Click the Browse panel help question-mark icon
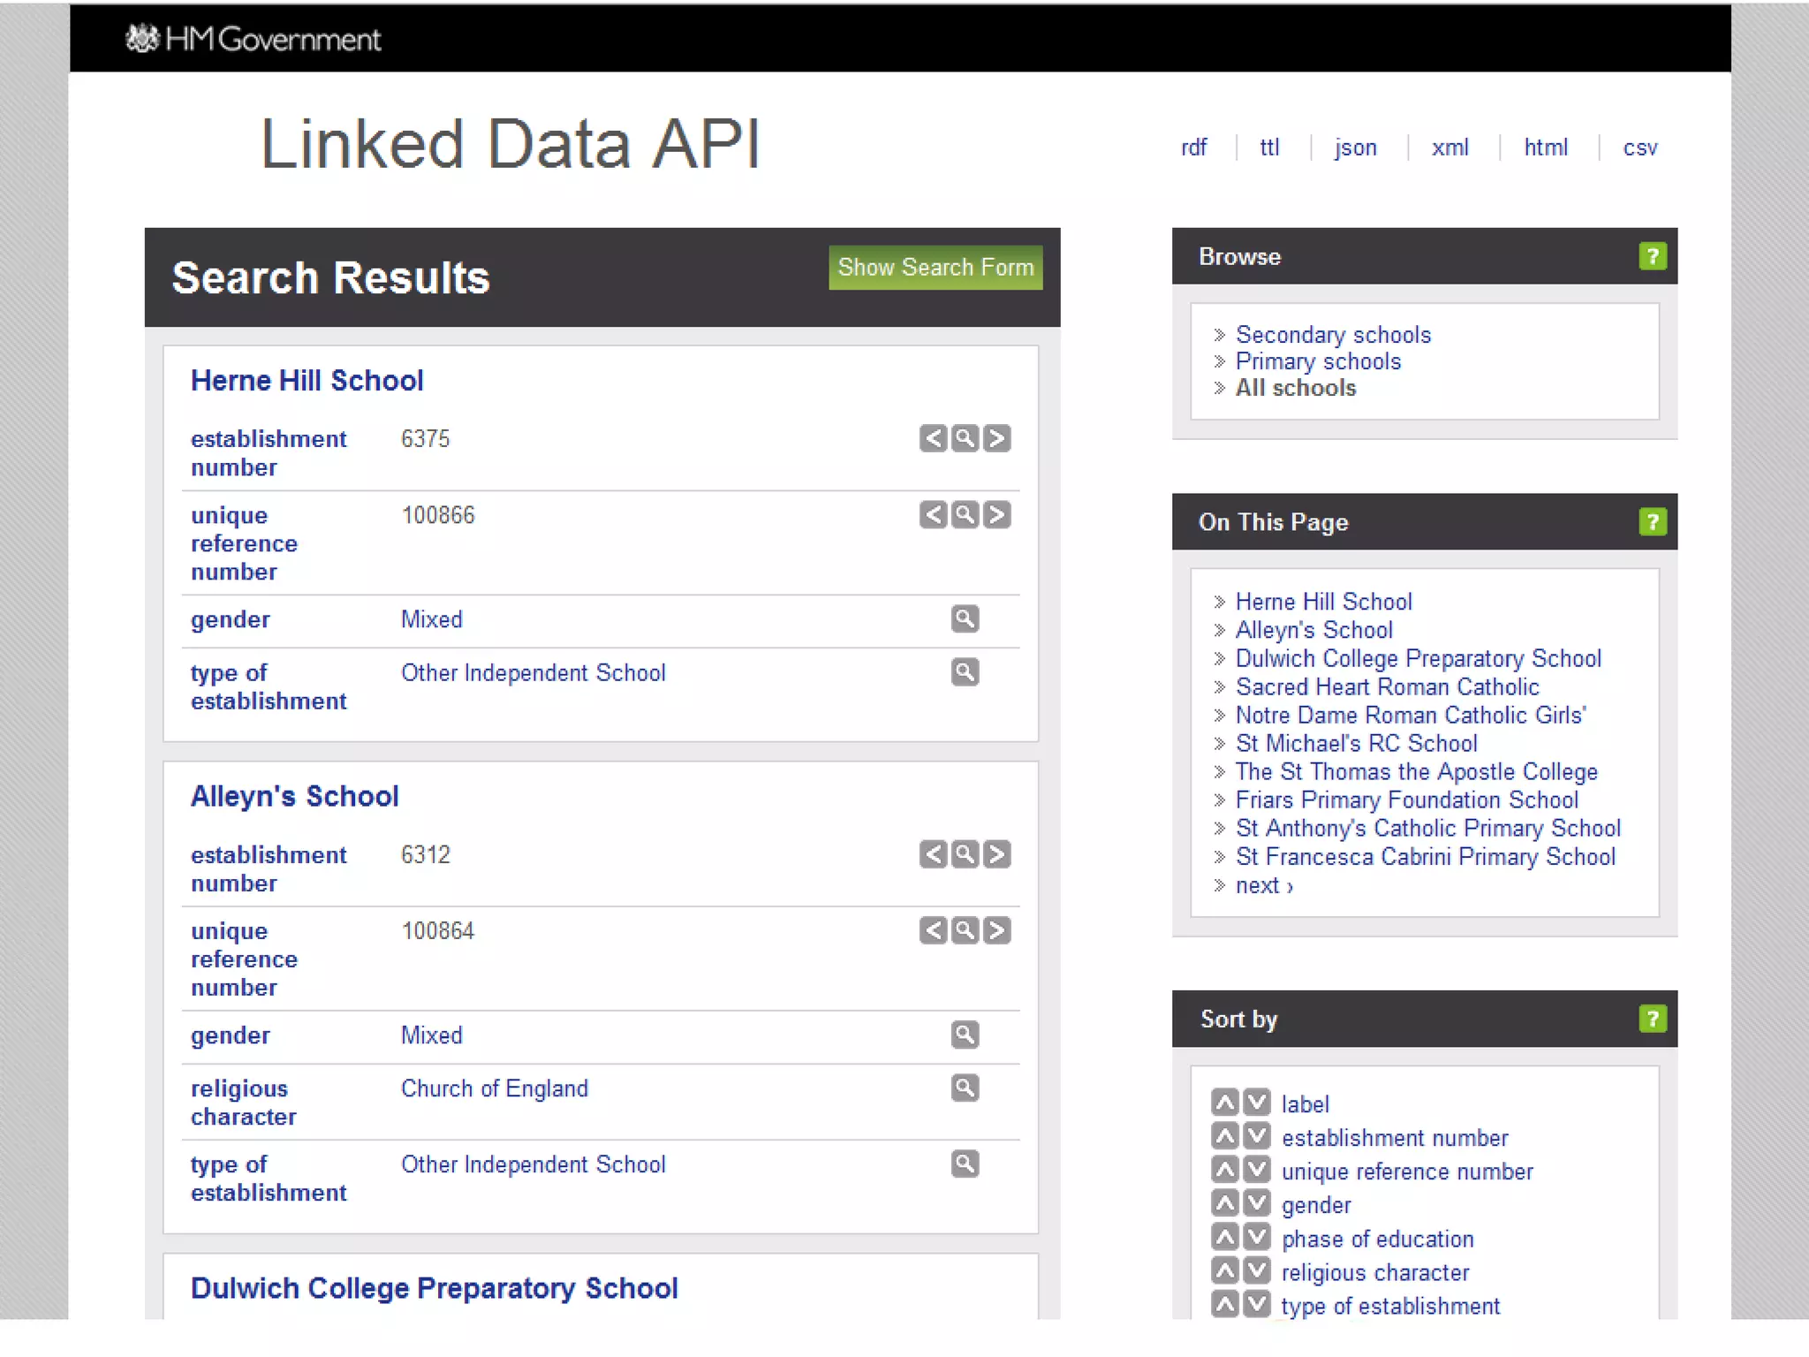 pyautogui.click(x=1652, y=256)
